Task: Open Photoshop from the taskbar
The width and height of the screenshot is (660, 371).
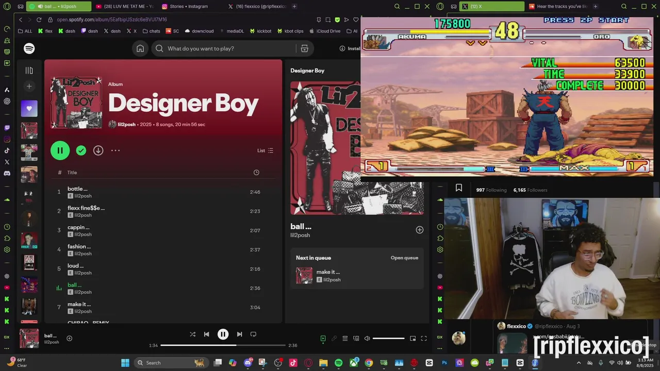Action: pyautogui.click(x=444, y=363)
